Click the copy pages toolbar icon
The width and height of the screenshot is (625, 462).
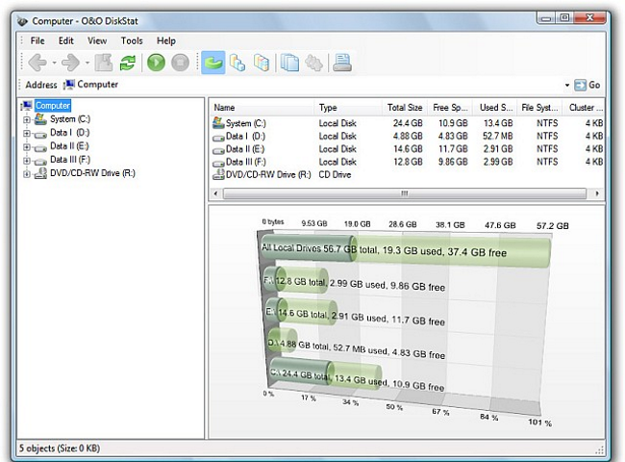tap(289, 63)
